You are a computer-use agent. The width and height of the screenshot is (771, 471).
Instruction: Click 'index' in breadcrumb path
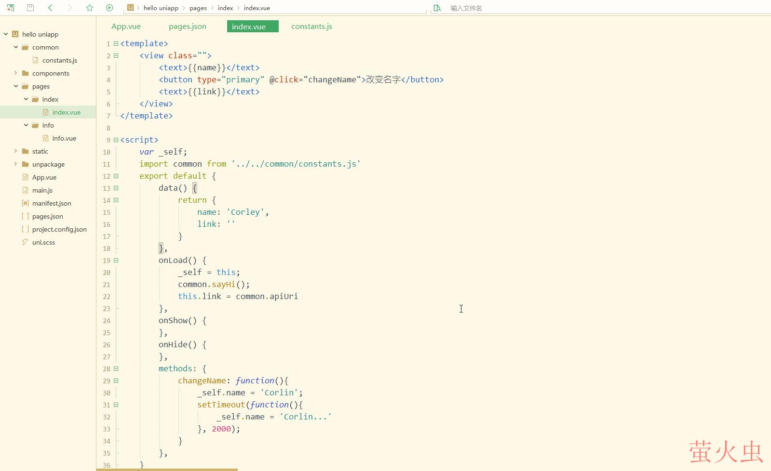point(225,8)
